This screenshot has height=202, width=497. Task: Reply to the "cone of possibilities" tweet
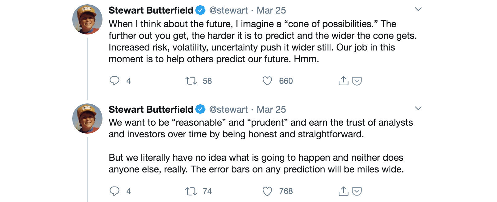[115, 81]
